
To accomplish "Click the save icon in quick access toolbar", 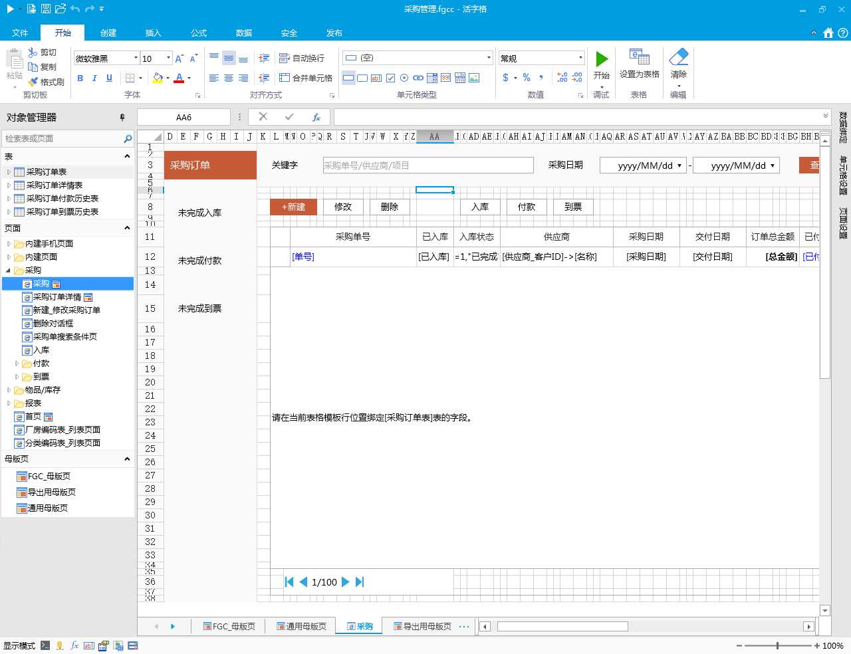I will [46, 9].
